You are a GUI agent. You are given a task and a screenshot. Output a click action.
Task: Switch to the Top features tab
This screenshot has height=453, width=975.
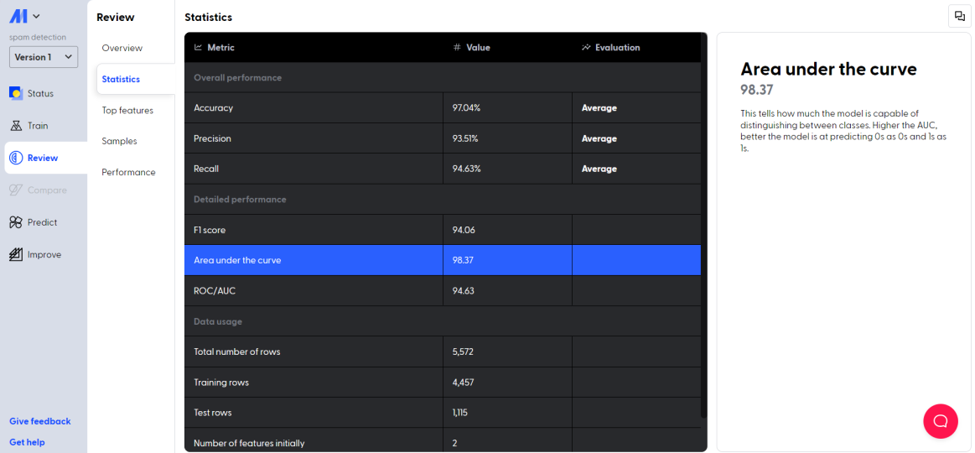(127, 110)
